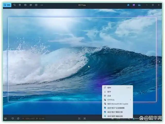
Task: Click the share icon in the top toolbar
Action: [x=31, y=5]
